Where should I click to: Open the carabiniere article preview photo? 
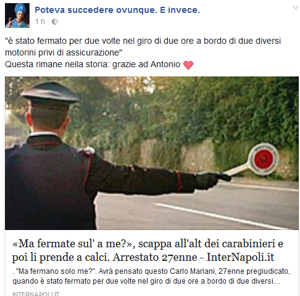click(152, 153)
